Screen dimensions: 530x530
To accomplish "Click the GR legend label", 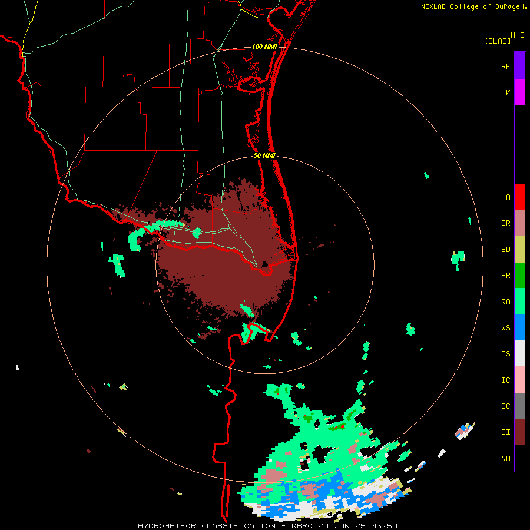I will pyautogui.click(x=505, y=223).
